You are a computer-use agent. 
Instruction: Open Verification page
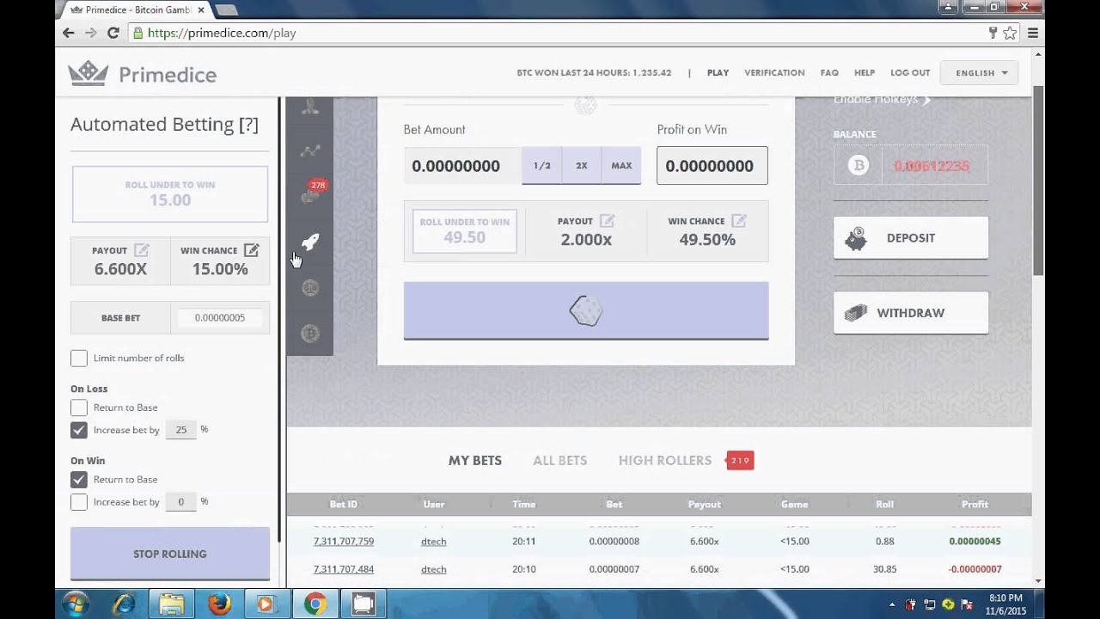point(774,73)
